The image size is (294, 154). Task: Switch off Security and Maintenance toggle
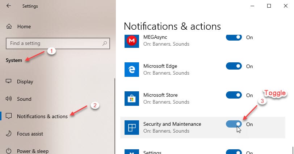(234, 124)
